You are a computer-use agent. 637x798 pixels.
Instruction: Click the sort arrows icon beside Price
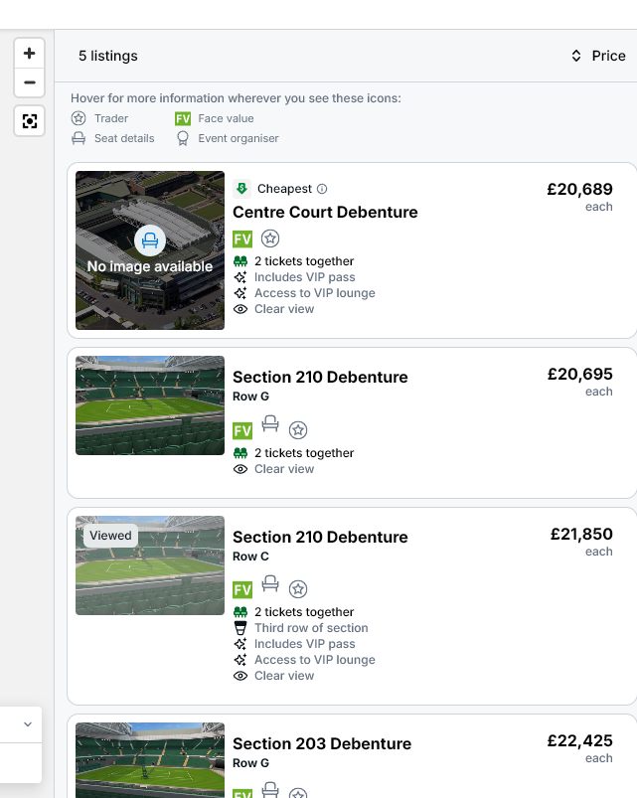(576, 56)
